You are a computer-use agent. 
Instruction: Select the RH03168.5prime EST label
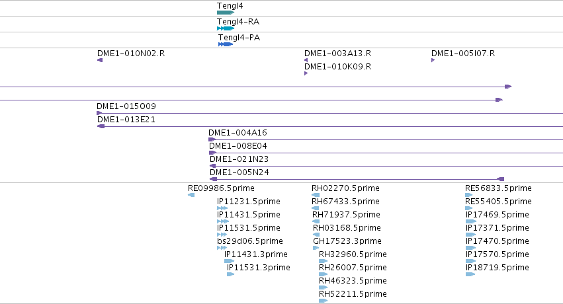[347, 228]
